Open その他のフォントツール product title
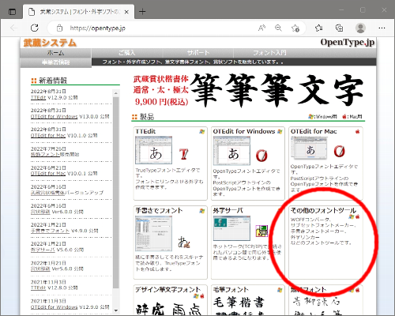This screenshot has height=316, width=395. [x=323, y=210]
